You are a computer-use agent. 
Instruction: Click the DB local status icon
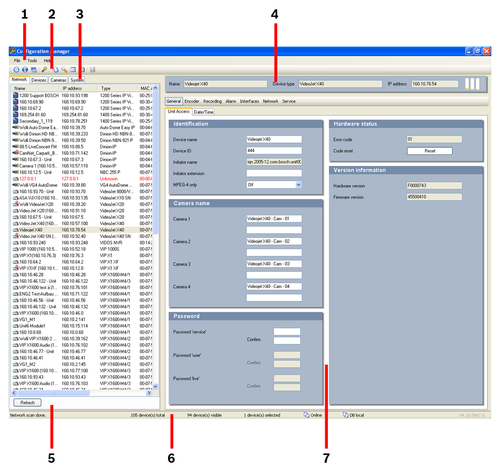(x=345, y=415)
